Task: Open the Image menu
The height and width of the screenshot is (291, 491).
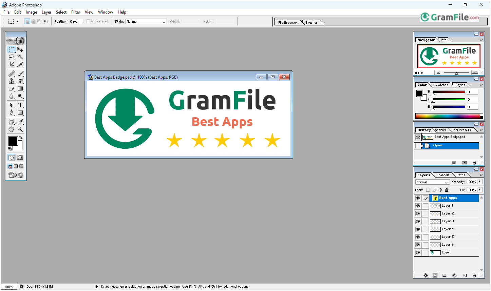Action: (31, 12)
